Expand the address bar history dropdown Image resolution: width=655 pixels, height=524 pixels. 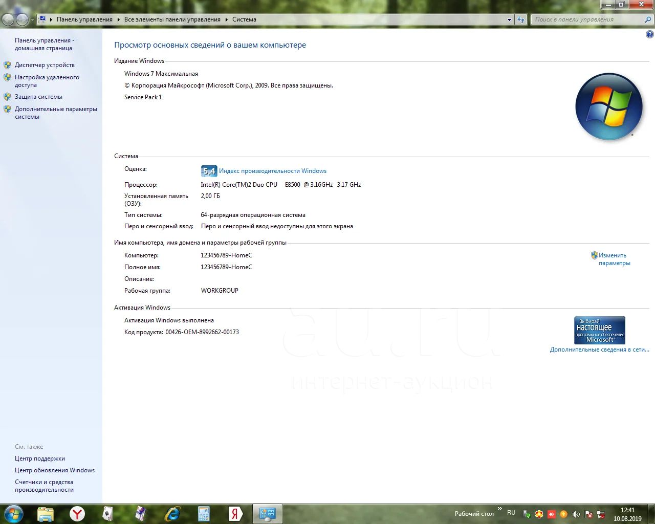click(x=509, y=19)
